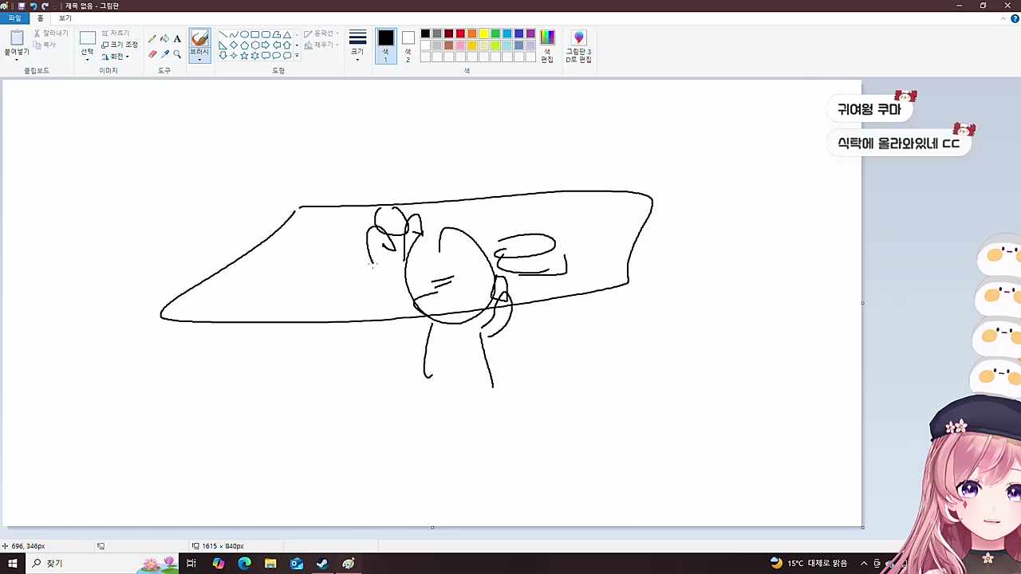Viewport: 1021px width, 574px height.
Task: Open Steam from the taskbar
Action: 322,564
